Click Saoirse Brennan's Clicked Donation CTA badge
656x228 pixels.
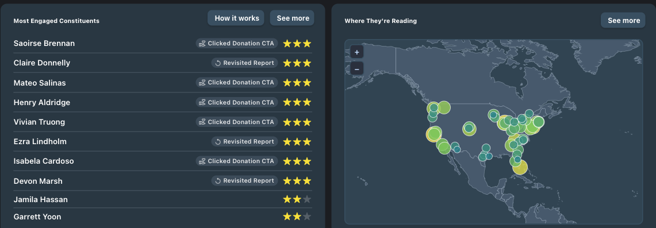tap(237, 44)
